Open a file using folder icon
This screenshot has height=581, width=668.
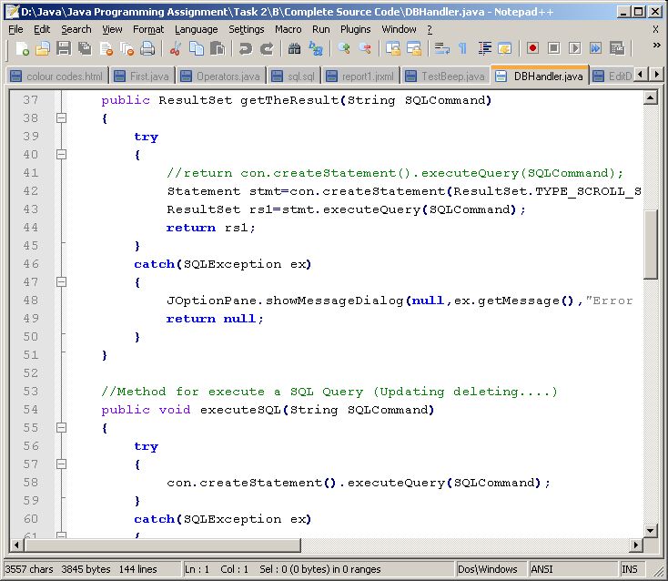[x=42, y=48]
